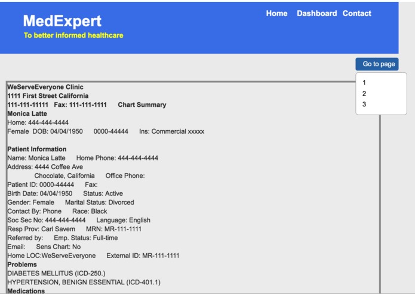
Task: Open the Dashboard navigation link
Action: tap(317, 13)
